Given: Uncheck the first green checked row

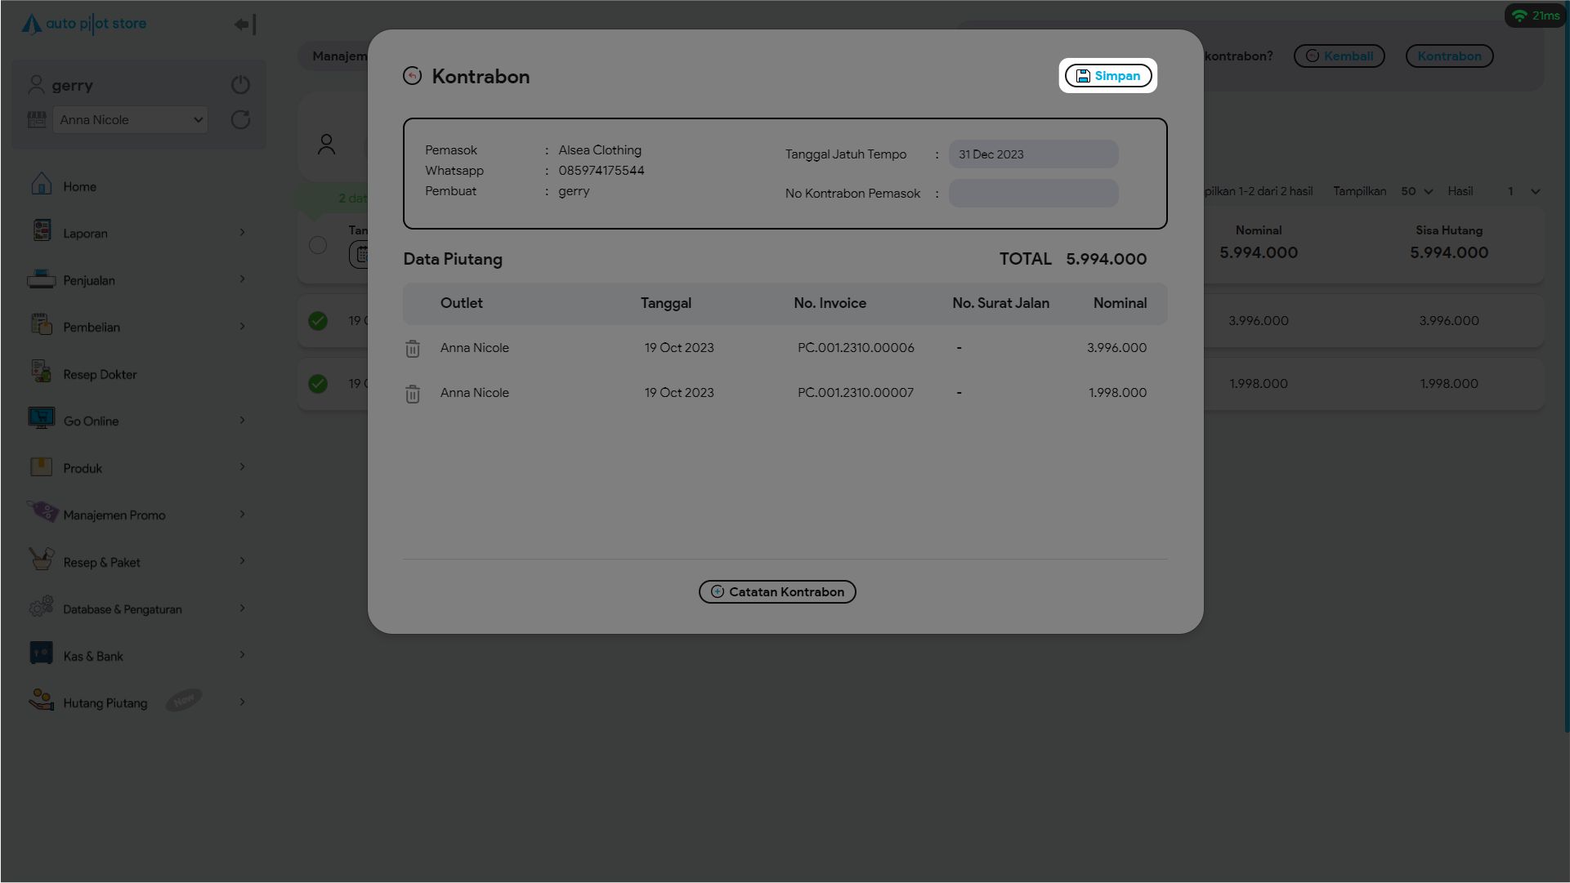Looking at the screenshot, I should pos(318,321).
